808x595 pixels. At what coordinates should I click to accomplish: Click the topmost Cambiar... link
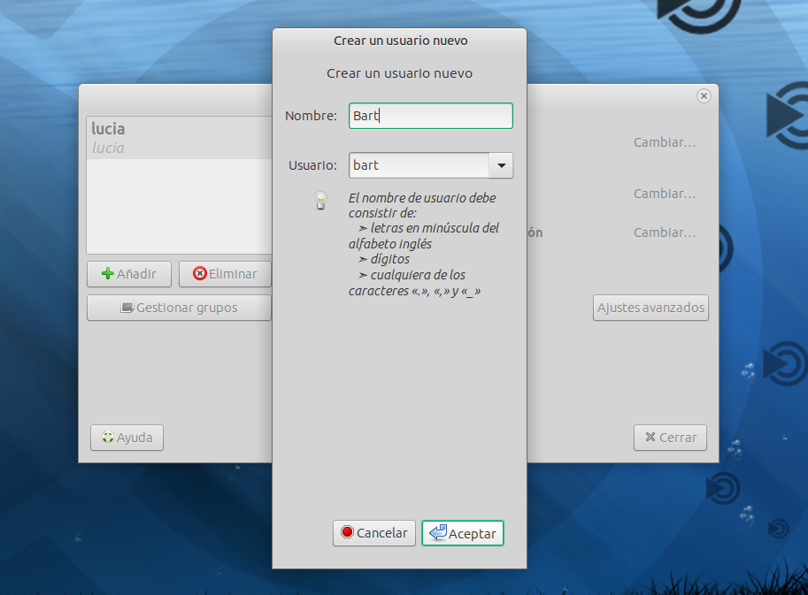(664, 142)
